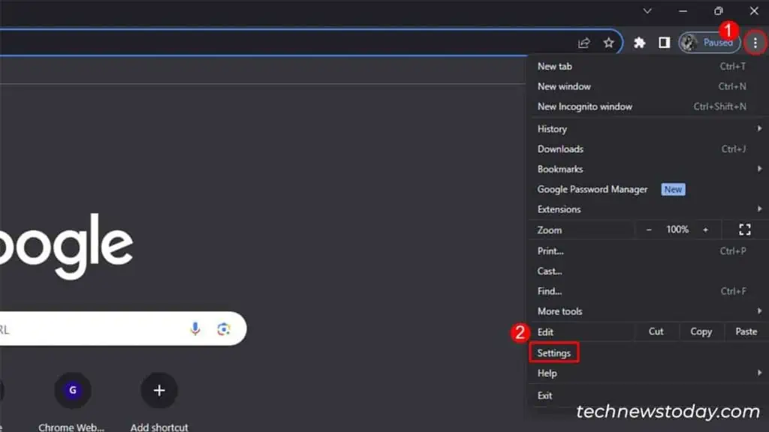The width and height of the screenshot is (769, 432).
Task: Expand the More tools submenu
Action: pos(559,311)
